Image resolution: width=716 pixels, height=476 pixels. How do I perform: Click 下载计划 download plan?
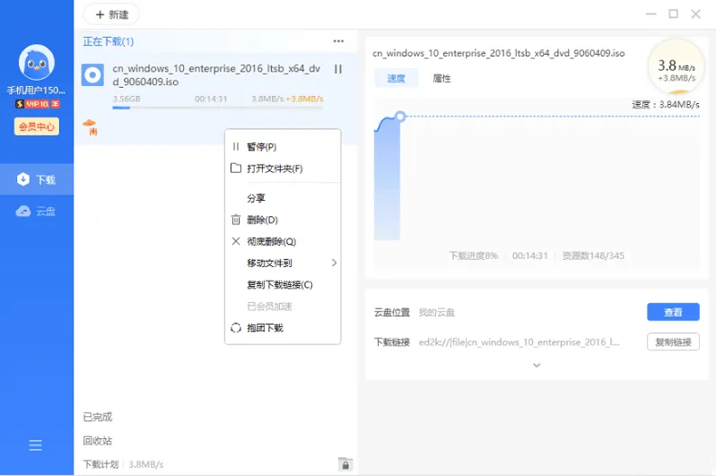coord(100,464)
